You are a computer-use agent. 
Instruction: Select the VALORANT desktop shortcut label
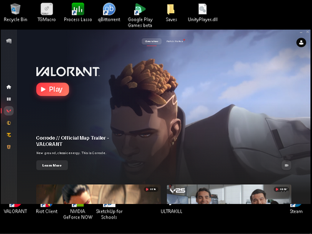pos(16,211)
